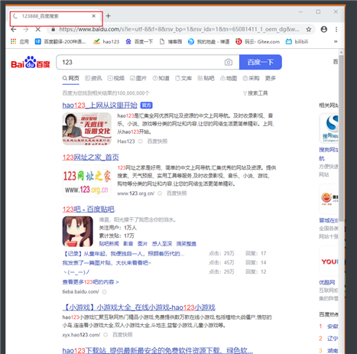This screenshot has width=357, height=354.
Task: Open the emoticon Tieba post with 12 replies
Action: (76, 272)
